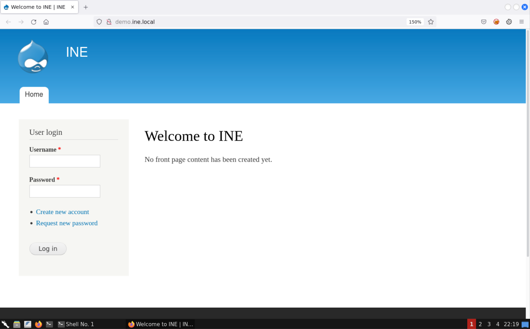
Task: Switch to workspace 2
Action: [x=480, y=324]
